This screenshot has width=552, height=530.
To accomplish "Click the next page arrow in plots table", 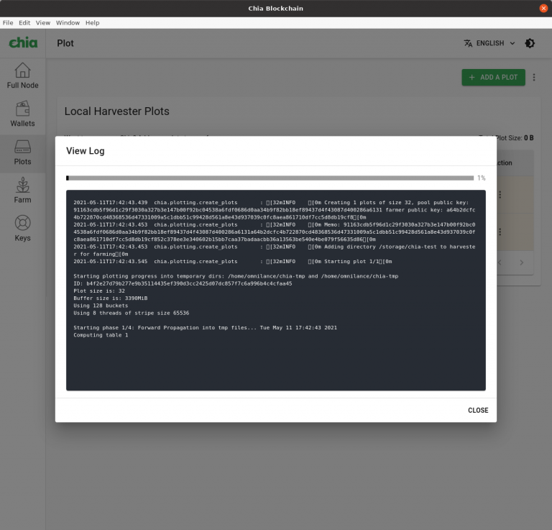I will (521, 262).
